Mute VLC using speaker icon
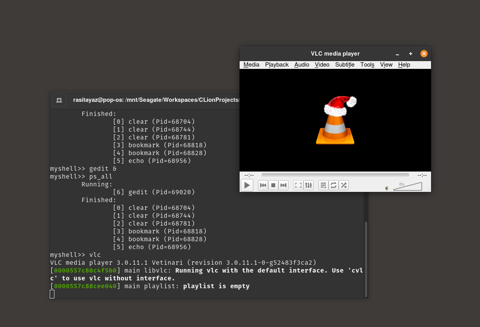The height and width of the screenshot is (327, 480). (x=387, y=188)
